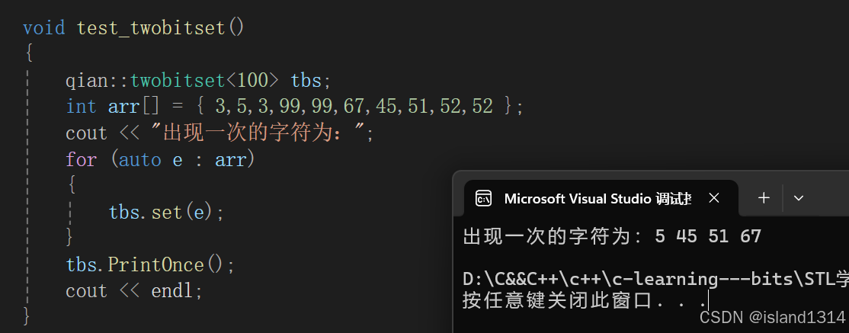Expand the terminal profiles dropdown chevron
849x333 pixels.
[799, 198]
